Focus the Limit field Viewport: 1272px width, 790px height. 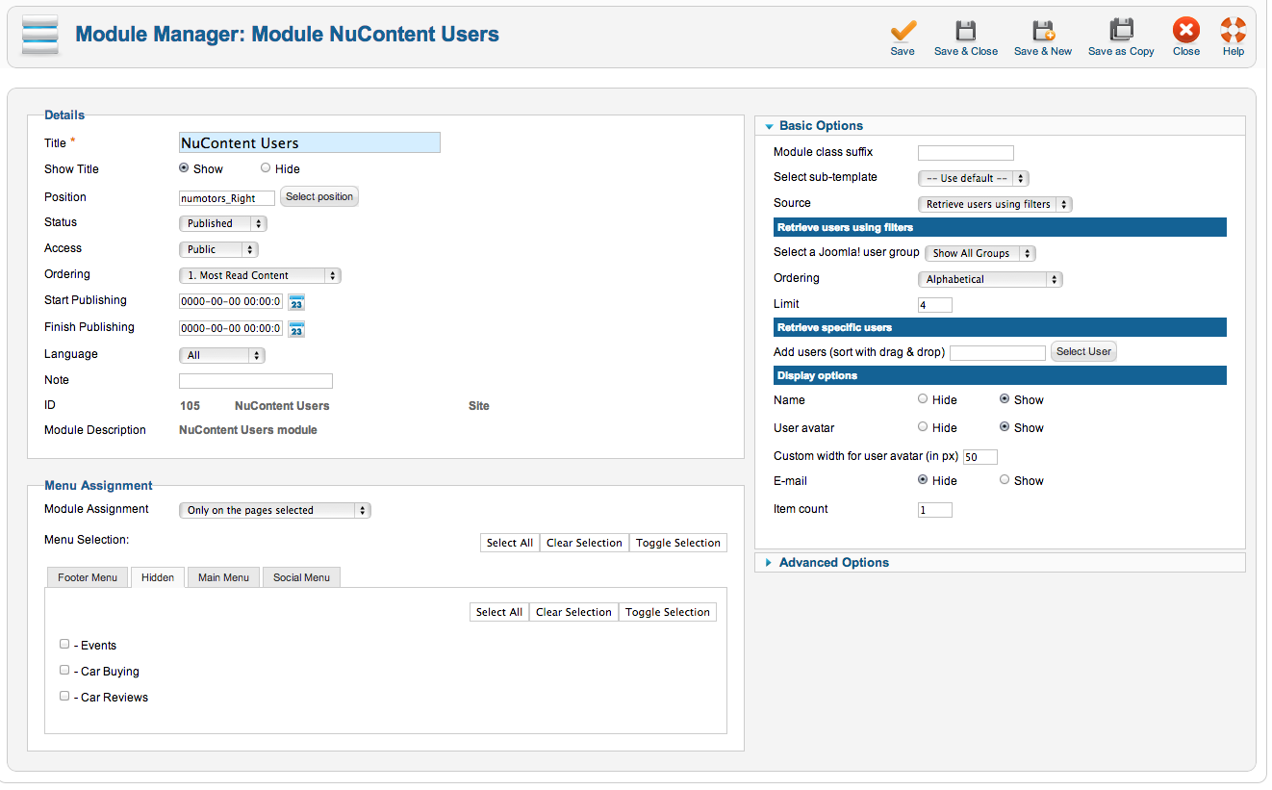(x=935, y=305)
